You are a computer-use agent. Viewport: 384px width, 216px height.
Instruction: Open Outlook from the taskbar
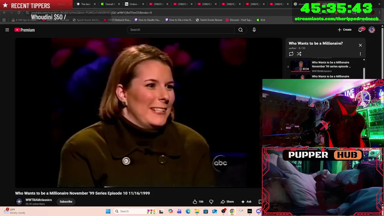tap(214, 211)
